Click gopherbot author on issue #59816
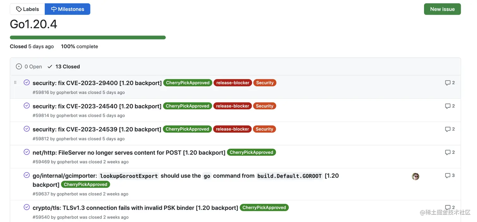The image size is (477, 222). click(67, 92)
